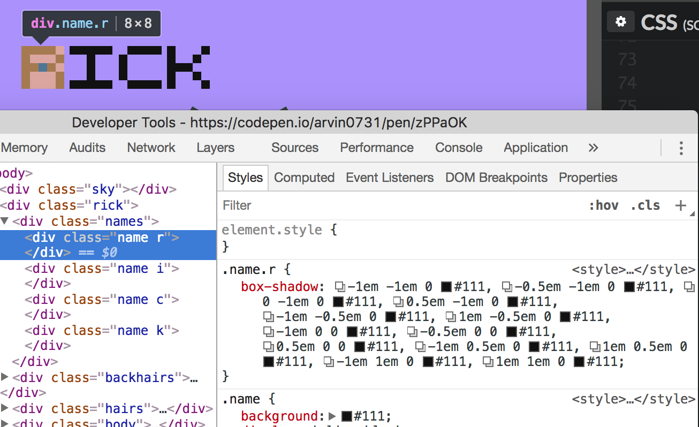Open shadow editor icon before -1em 1em 0
Image resolution: width=699 pixels, height=427 pixels.
pos(329,362)
